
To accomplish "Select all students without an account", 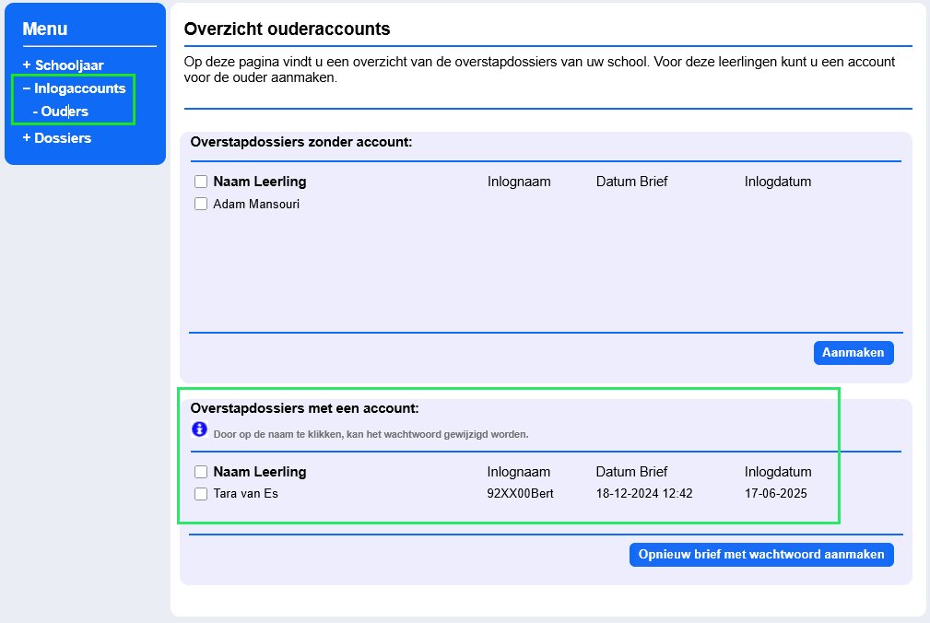I will pos(201,182).
